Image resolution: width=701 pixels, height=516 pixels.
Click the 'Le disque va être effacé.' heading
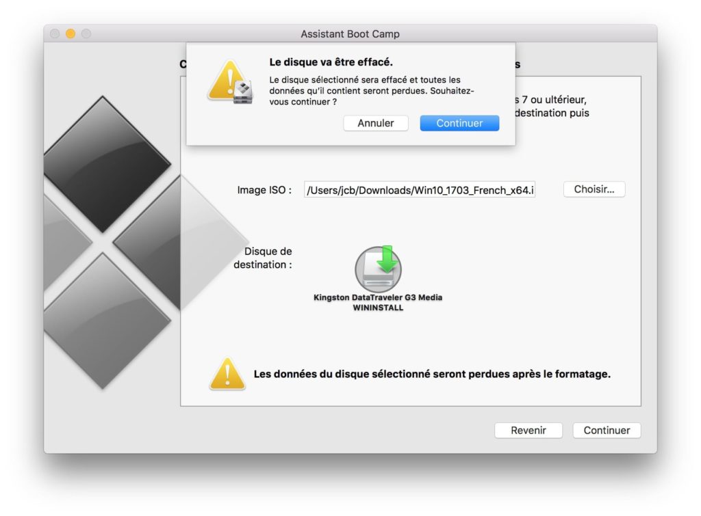331,62
